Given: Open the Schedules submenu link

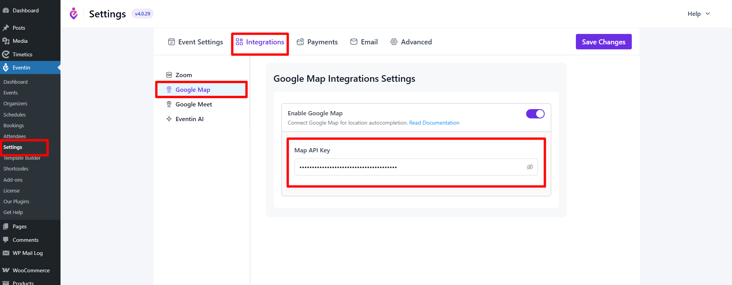Looking at the screenshot, I should 15,115.
